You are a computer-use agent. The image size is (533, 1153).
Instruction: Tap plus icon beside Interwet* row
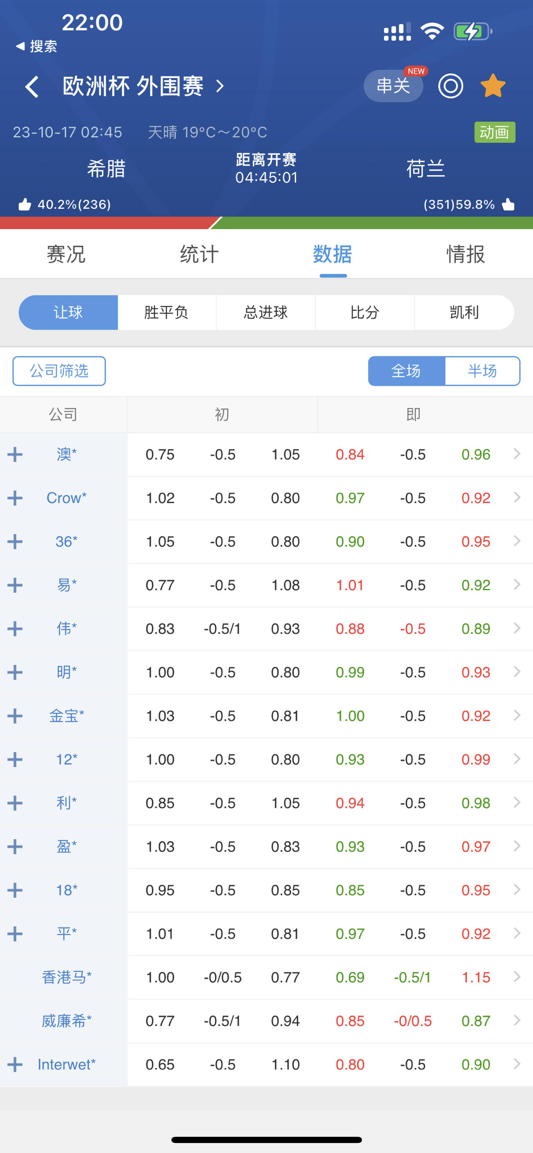[x=15, y=1064]
